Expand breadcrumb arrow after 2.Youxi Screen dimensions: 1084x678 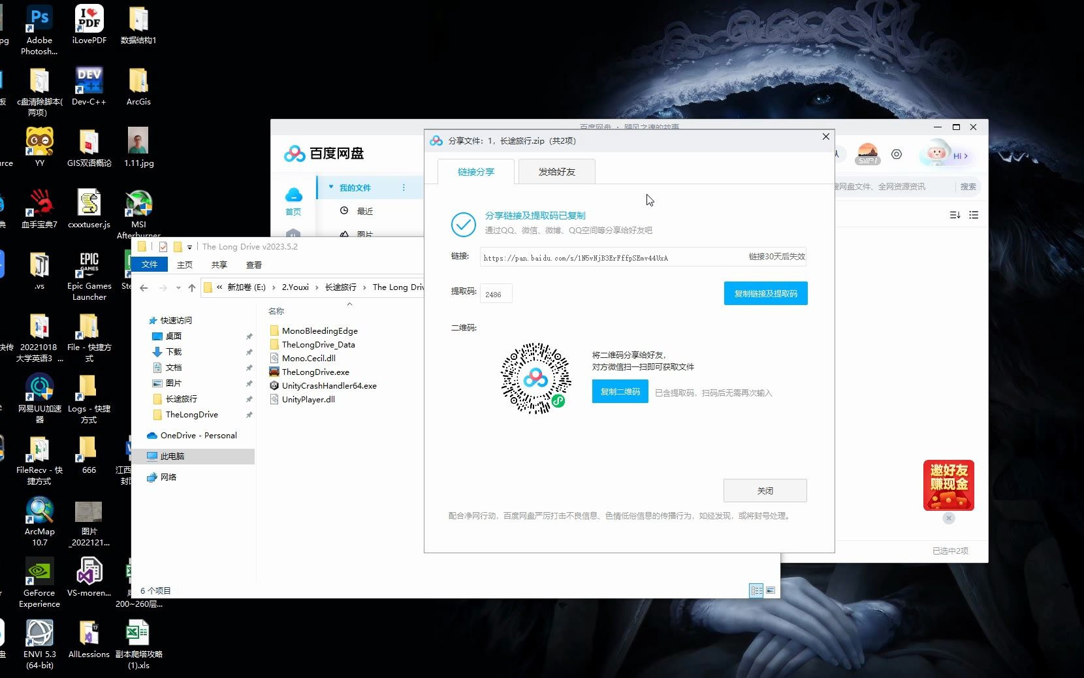tap(318, 287)
